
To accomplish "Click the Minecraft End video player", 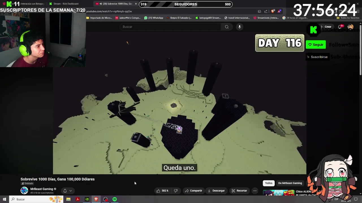I will coord(179,103).
